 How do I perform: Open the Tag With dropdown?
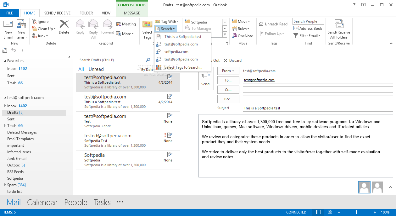pyautogui.click(x=167, y=22)
